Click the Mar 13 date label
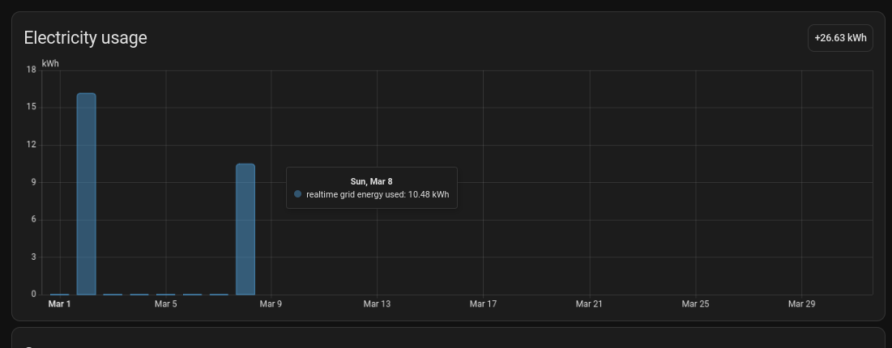The width and height of the screenshot is (892, 348). pos(377,304)
